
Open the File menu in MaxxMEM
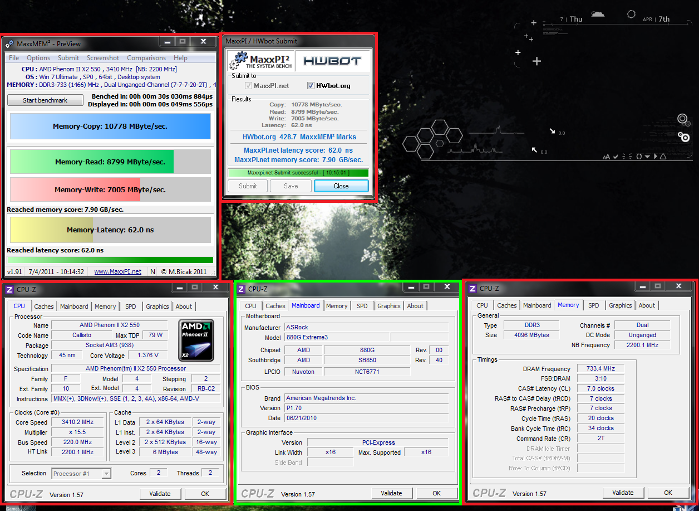(x=14, y=58)
